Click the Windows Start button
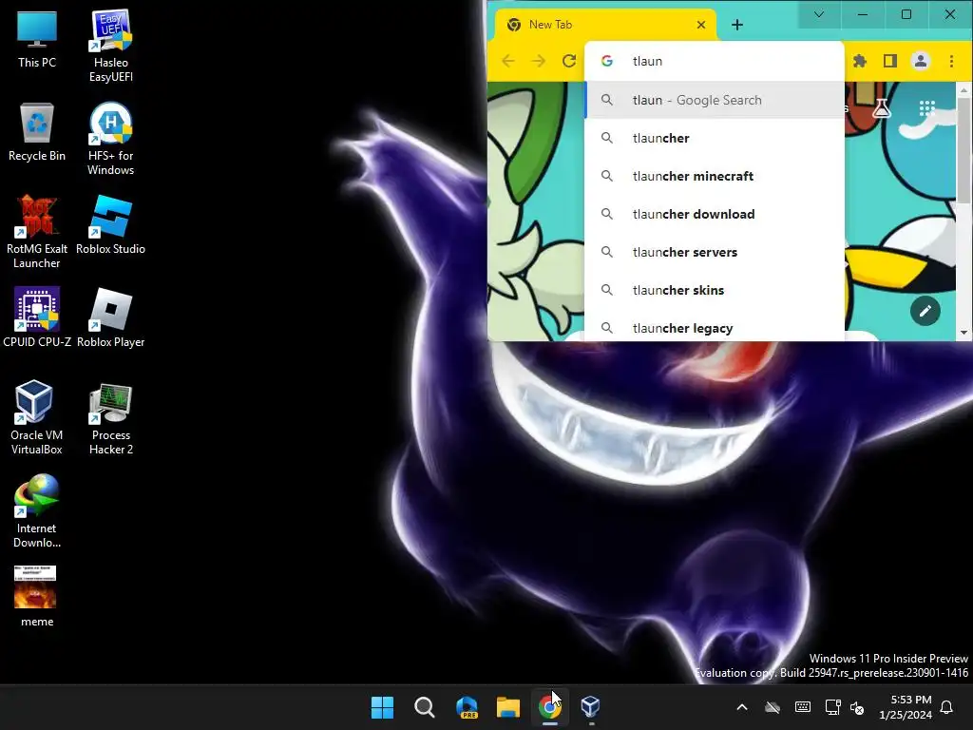 (x=382, y=707)
